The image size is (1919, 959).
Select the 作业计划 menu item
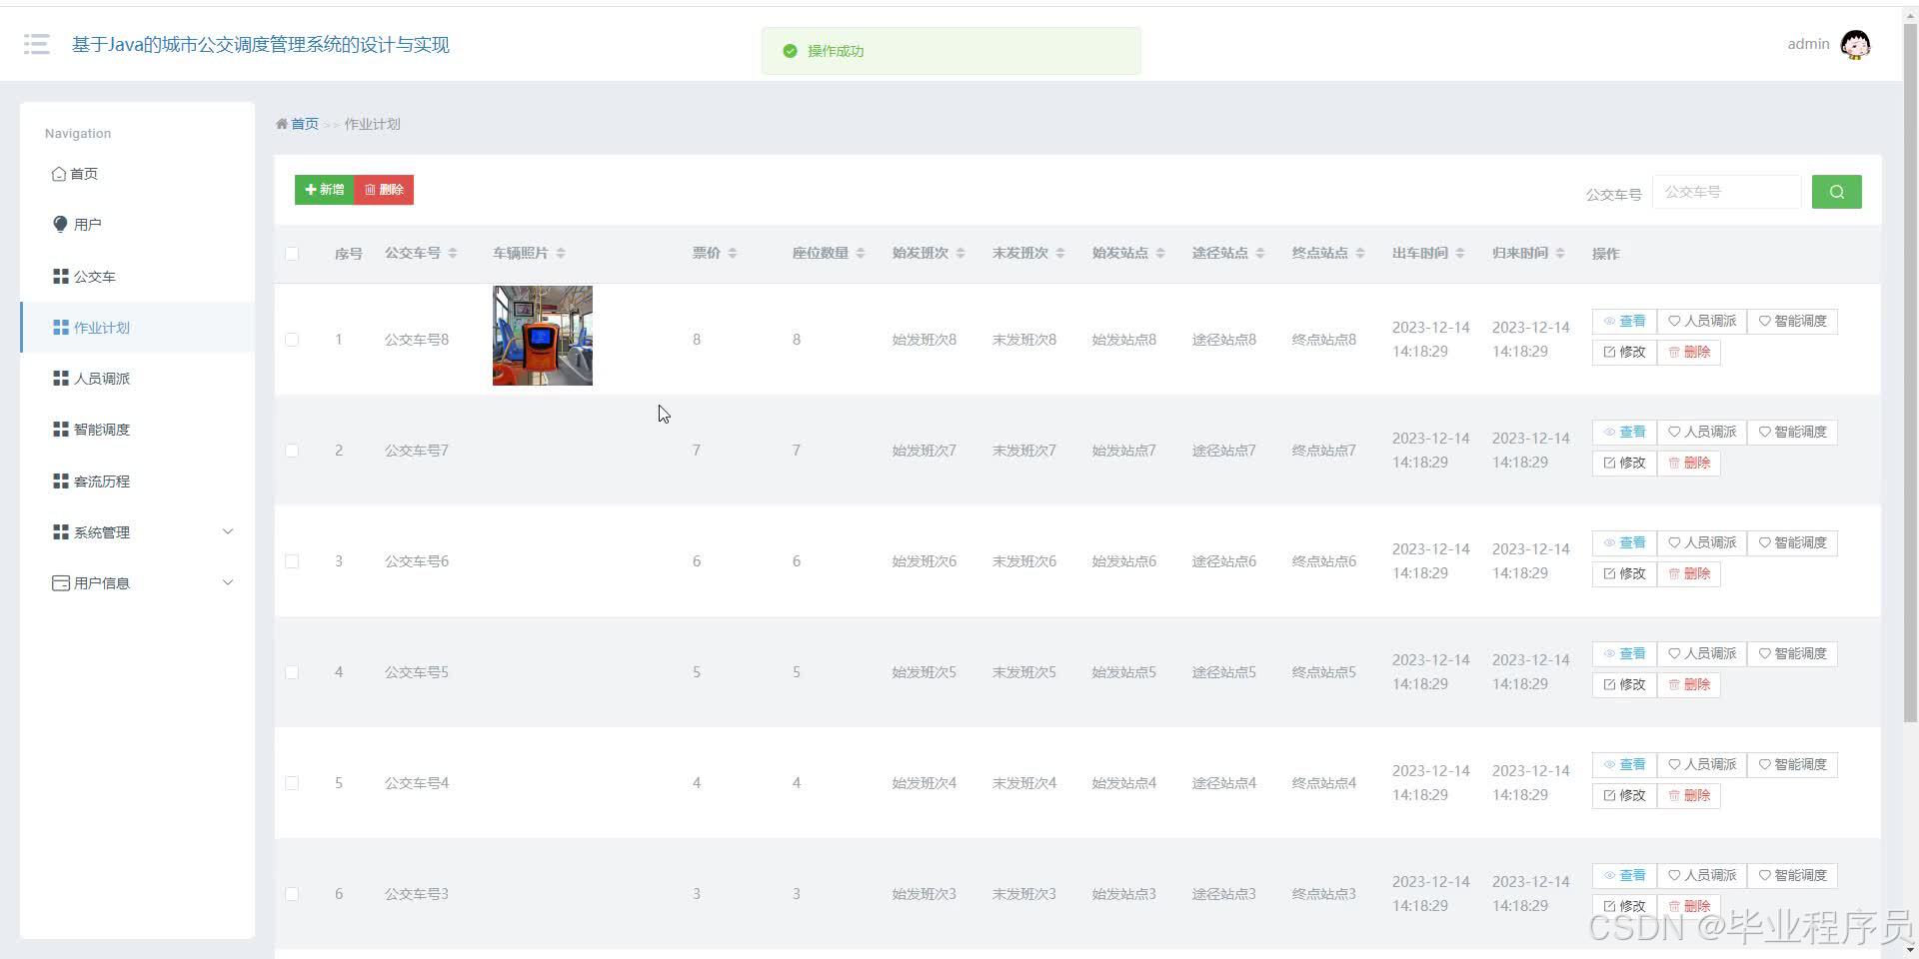tap(138, 327)
